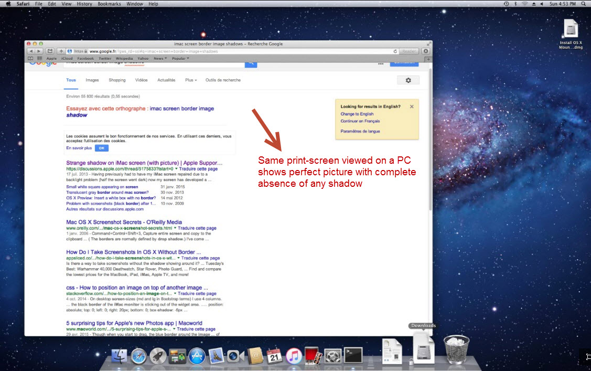Accept cookies with the blue OK button

pyautogui.click(x=101, y=148)
